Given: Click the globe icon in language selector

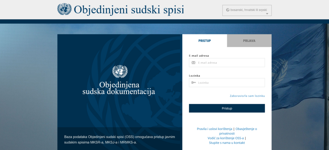Looking at the screenshot, I should 228,9.
